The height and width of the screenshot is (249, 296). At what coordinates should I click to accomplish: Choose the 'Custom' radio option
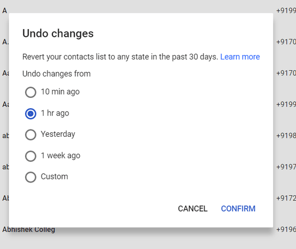[31, 177]
